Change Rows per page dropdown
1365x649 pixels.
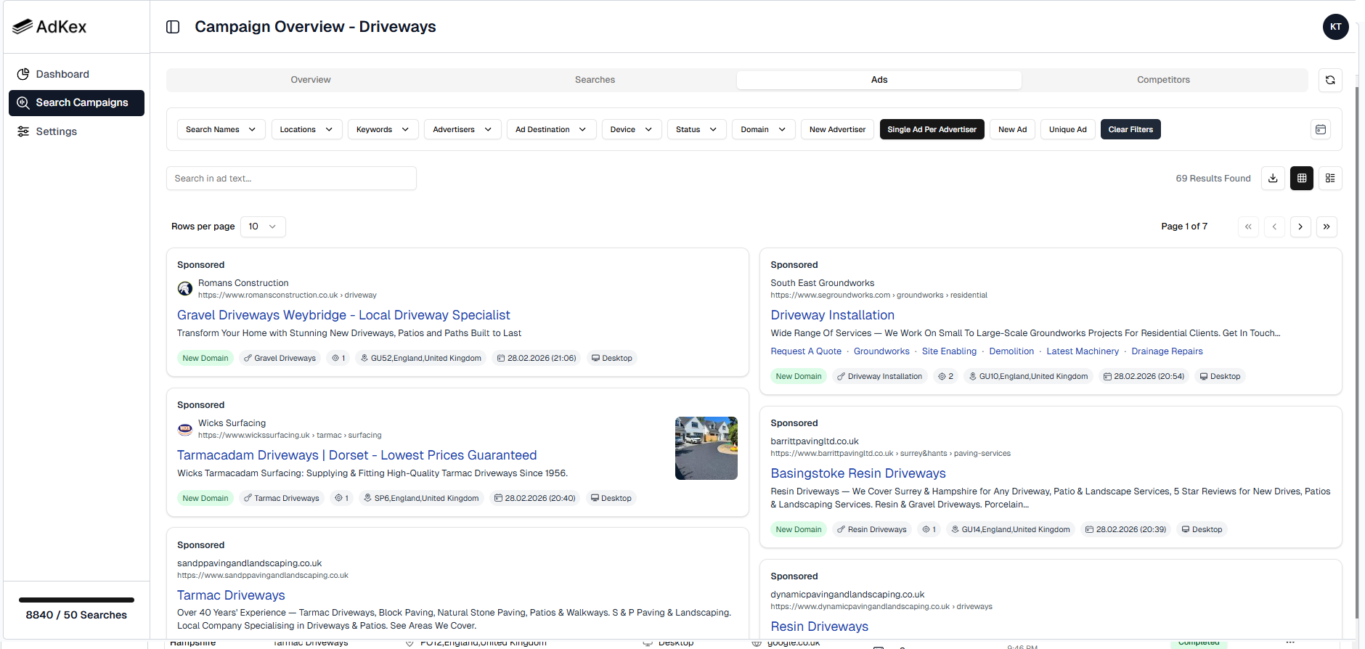pos(263,226)
